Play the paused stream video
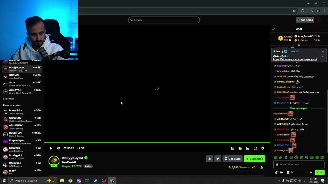328x184 pixels. [x=51, y=148]
